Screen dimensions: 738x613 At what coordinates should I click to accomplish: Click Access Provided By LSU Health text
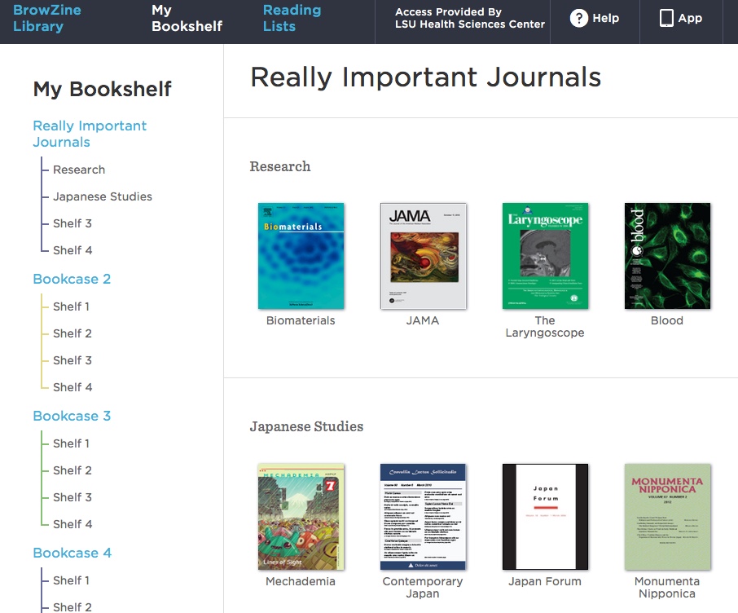470,18
